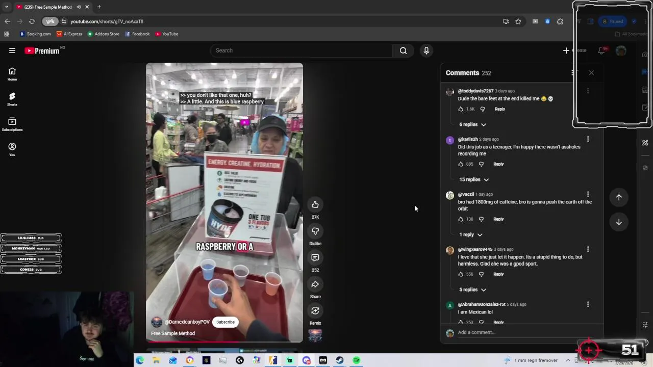The width and height of the screenshot is (653, 367).
Task: Open the @DamexicanboyPOV channel link
Action: [187, 322]
